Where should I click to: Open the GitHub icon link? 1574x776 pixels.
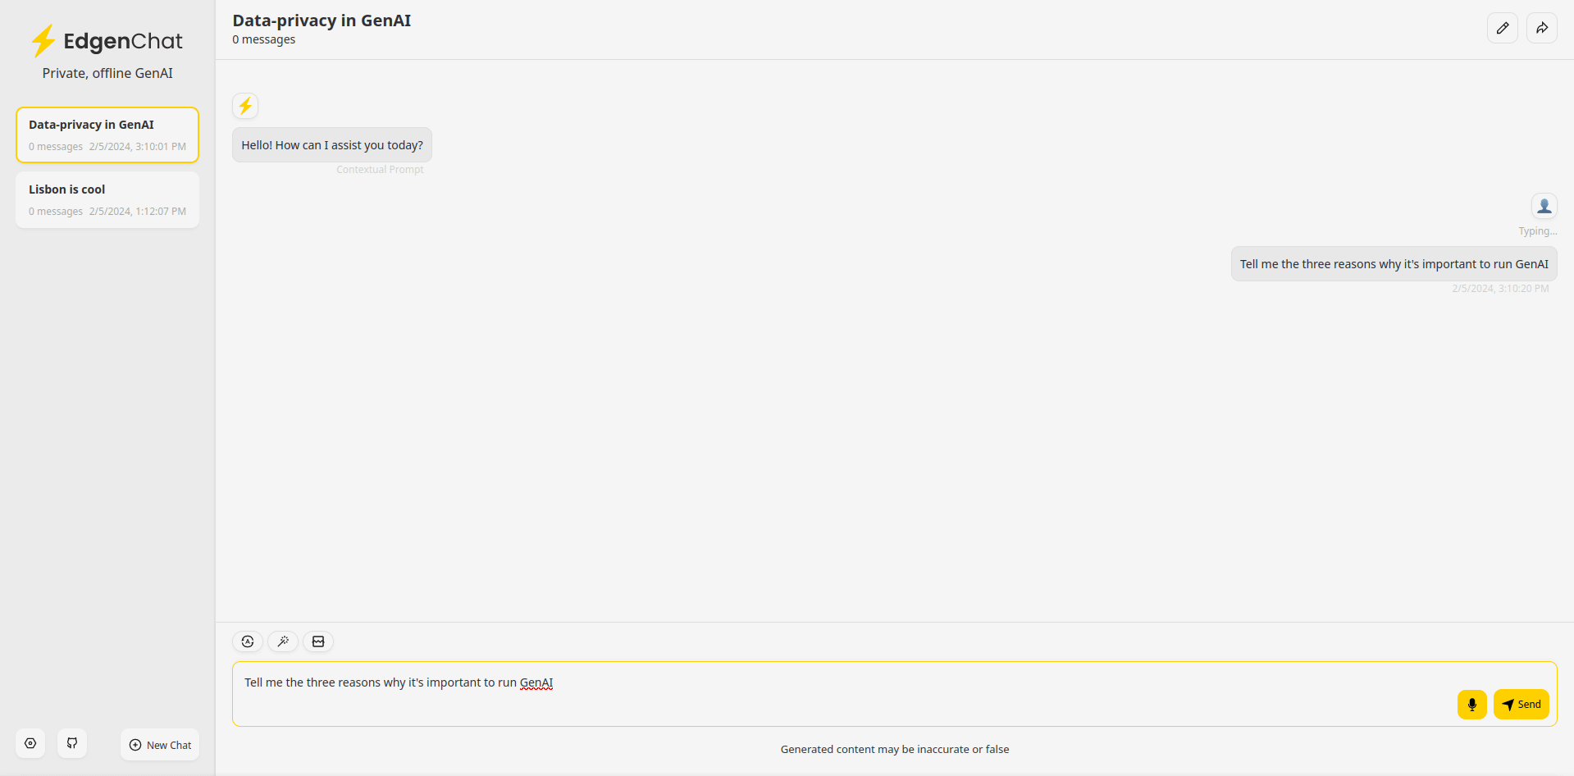point(72,743)
